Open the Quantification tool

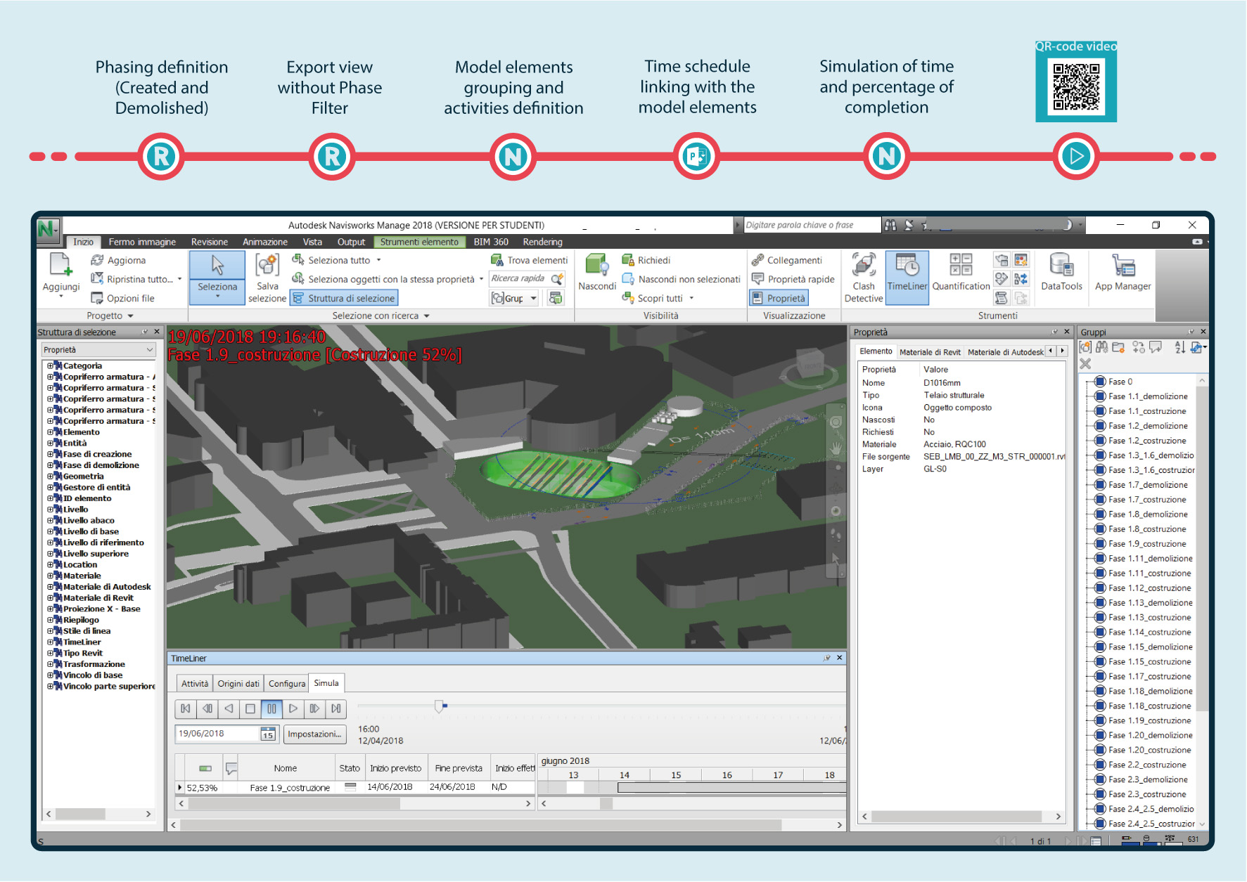961,273
